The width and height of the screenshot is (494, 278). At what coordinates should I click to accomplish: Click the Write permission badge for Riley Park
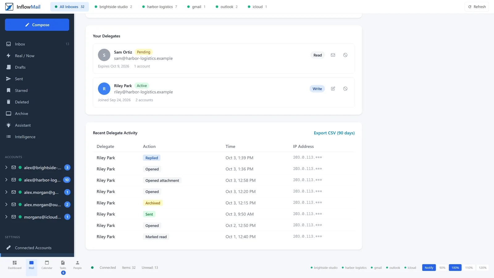click(x=317, y=89)
